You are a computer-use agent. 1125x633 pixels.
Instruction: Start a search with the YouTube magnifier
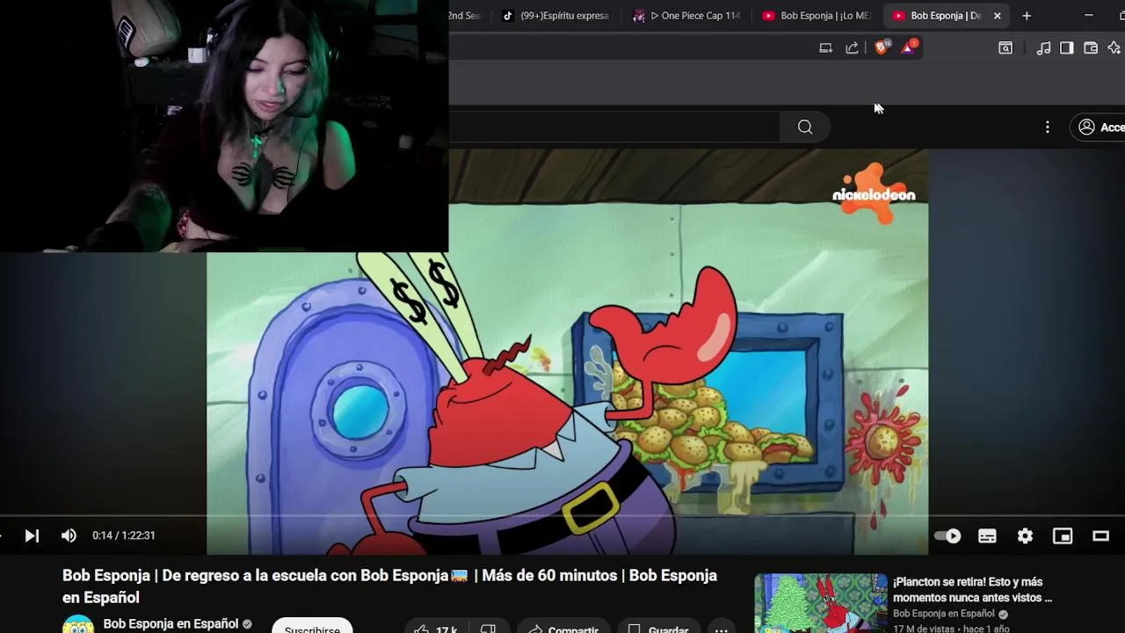(805, 127)
